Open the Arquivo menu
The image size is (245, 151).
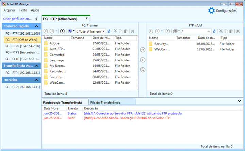pos(9,10)
